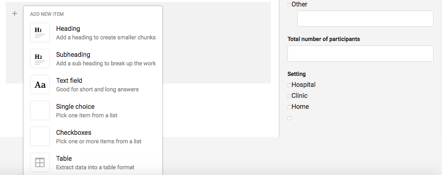
Task: Click the Aa text field icon
Action: point(40,84)
